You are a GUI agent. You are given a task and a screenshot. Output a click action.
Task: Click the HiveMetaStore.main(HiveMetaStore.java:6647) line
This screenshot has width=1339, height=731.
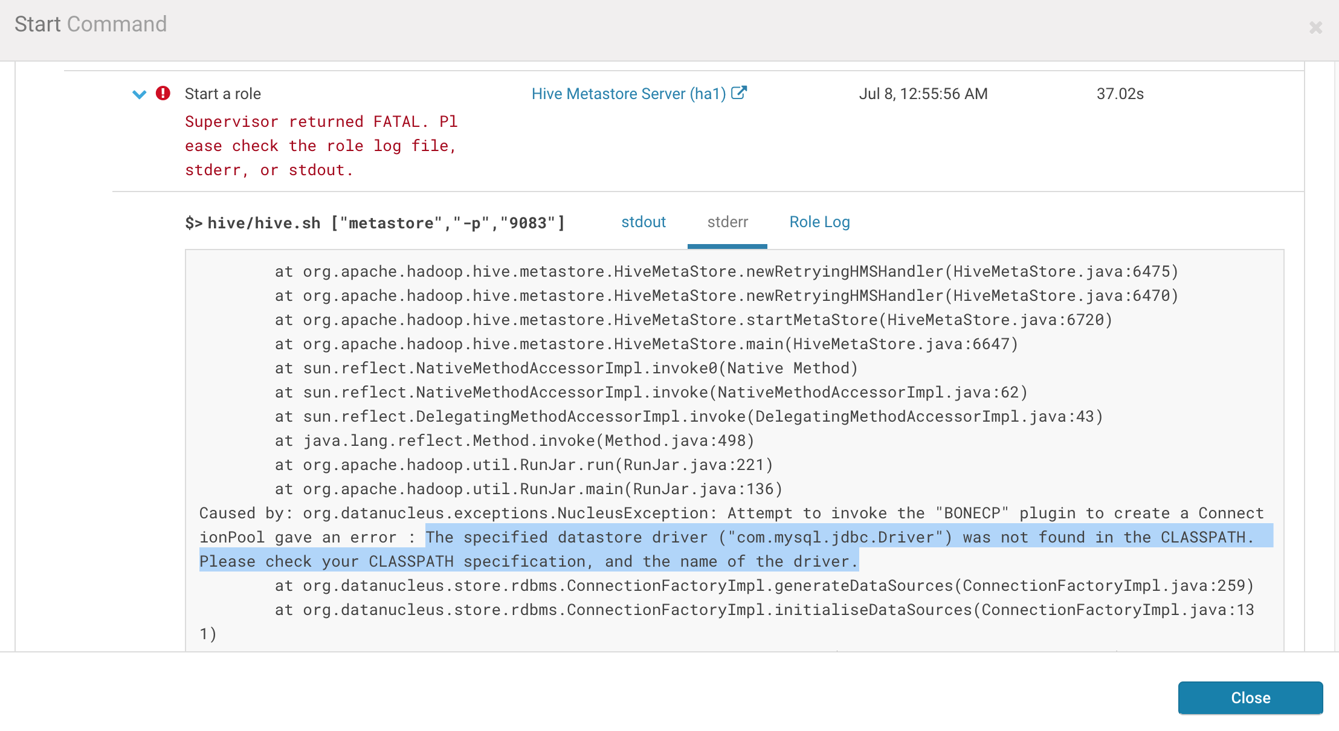[647, 344]
